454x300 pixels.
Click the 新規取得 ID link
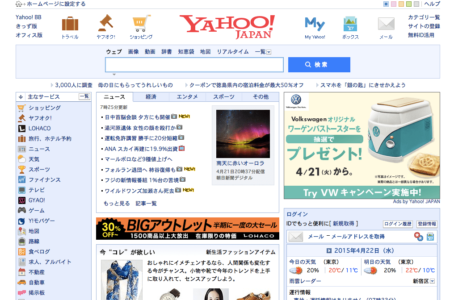click(x=343, y=224)
